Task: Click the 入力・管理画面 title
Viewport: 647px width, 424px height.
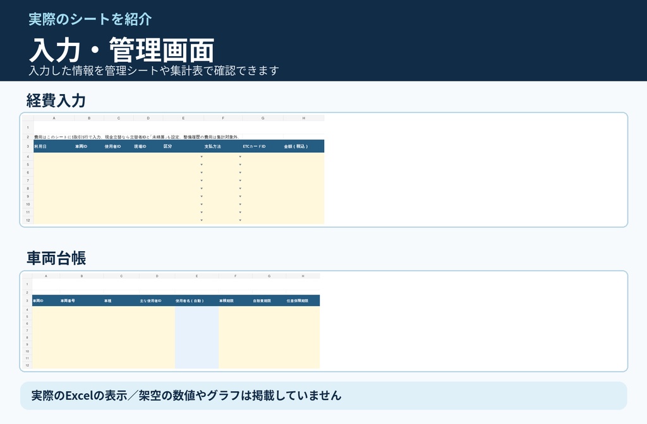Action: pos(122,50)
